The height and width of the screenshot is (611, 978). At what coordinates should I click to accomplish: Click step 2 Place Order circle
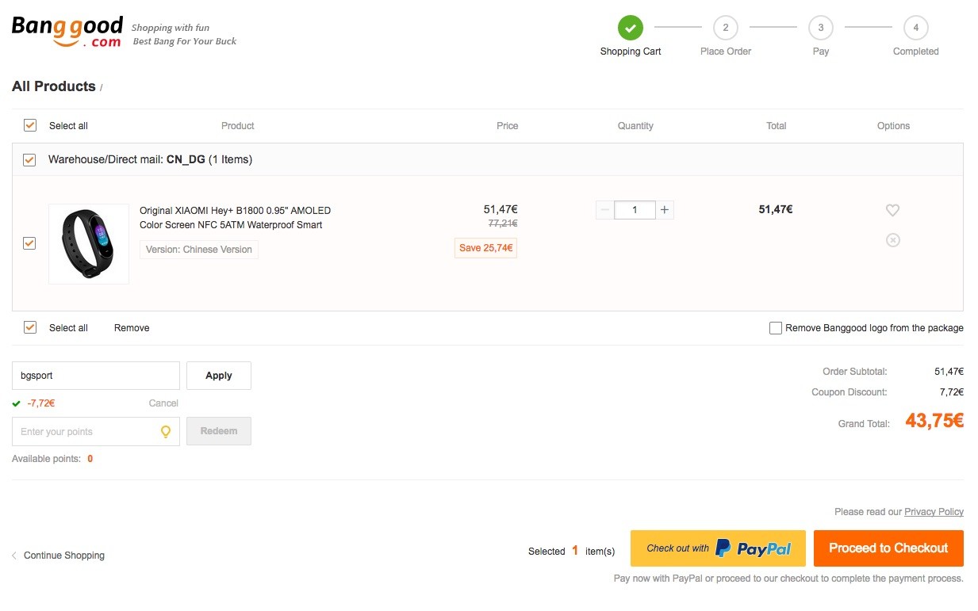click(x=725, y=28)
